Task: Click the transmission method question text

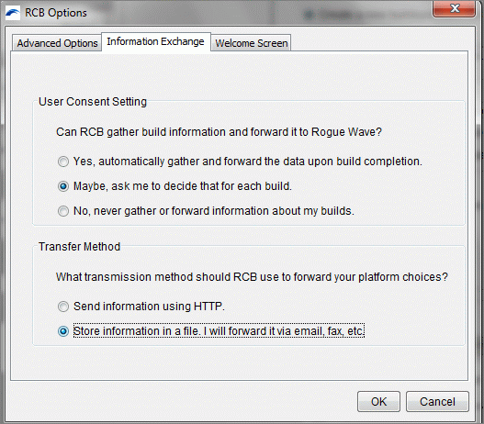Action: [252, 277]
